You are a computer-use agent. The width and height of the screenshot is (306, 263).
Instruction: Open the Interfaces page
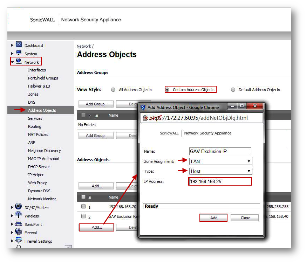click(37, 70)
